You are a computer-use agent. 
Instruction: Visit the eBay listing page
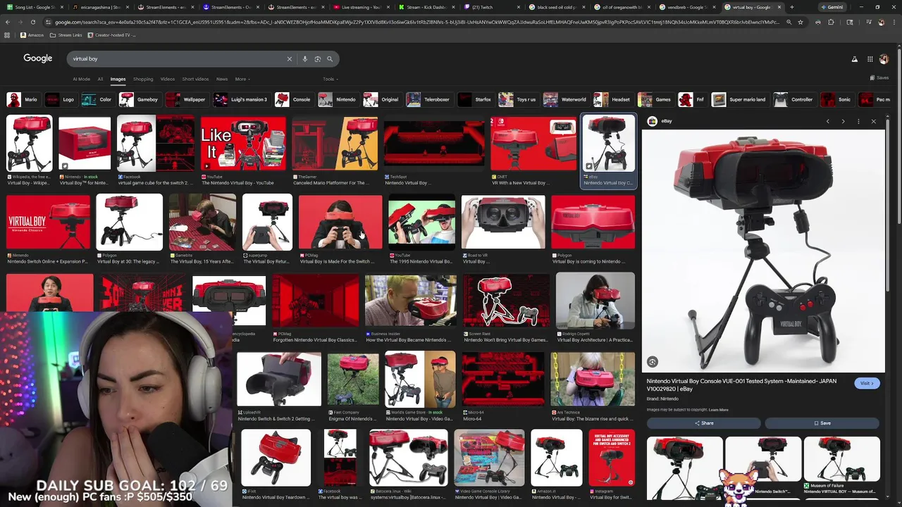coord(867,383)
